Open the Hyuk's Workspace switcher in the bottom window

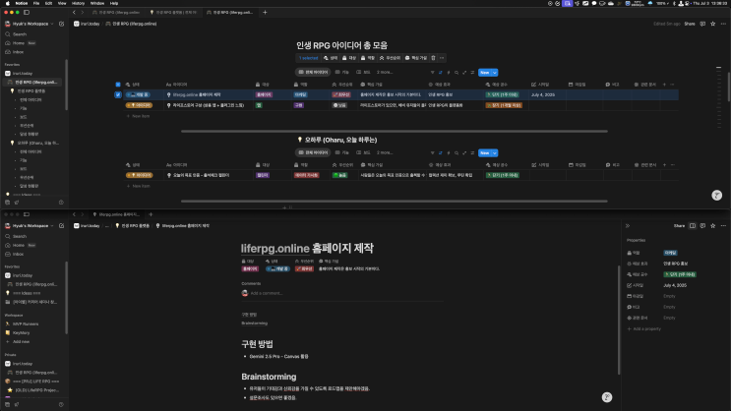point(29,226)
